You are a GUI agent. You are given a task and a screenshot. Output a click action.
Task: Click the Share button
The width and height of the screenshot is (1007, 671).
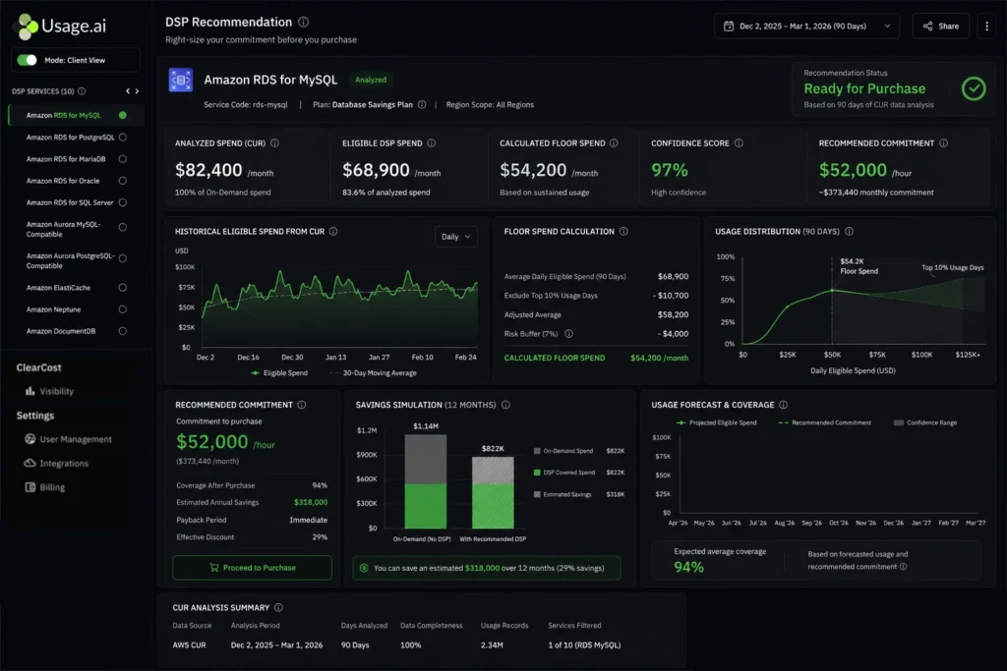click(941, 27)
